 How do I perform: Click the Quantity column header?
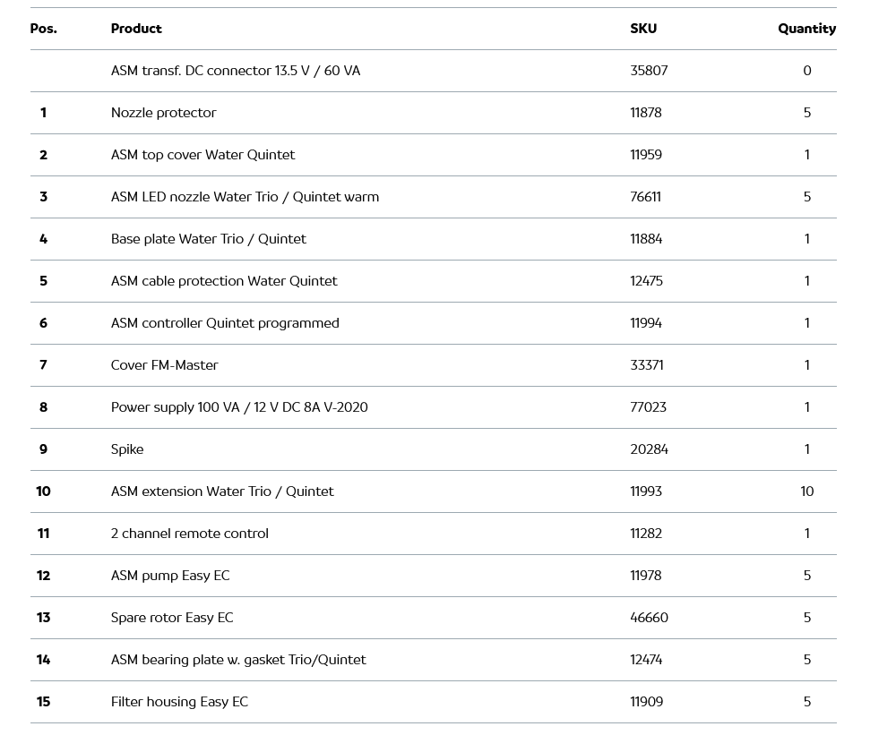[806, 29]
